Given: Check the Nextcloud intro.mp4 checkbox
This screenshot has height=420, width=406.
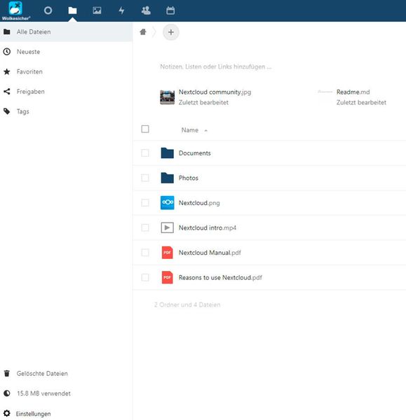Looking at the screenshot, I should click(x=145, y=227).
